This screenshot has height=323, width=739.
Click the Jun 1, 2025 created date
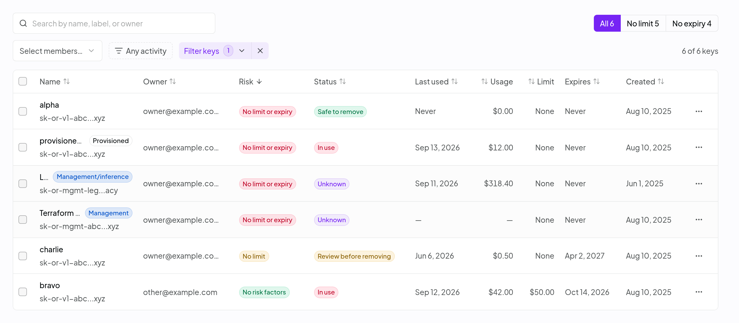tap(645, 184)
